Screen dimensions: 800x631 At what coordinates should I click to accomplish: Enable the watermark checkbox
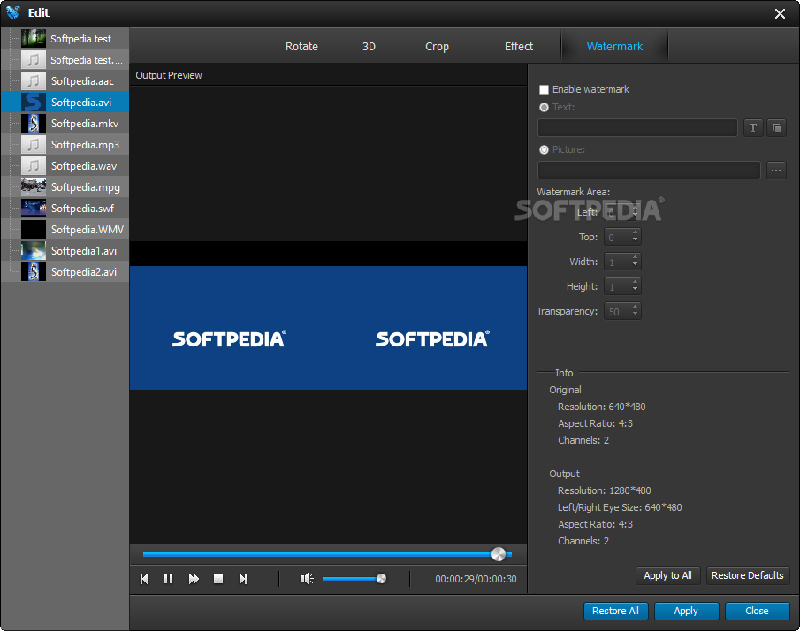544,90
